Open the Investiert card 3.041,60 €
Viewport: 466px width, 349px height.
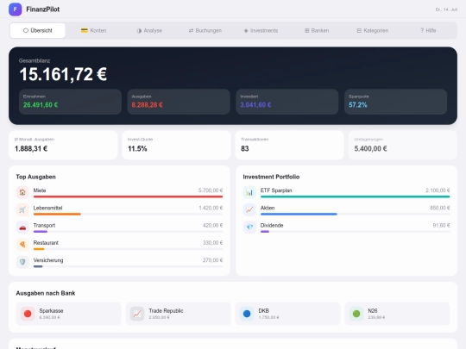point(287,102)
